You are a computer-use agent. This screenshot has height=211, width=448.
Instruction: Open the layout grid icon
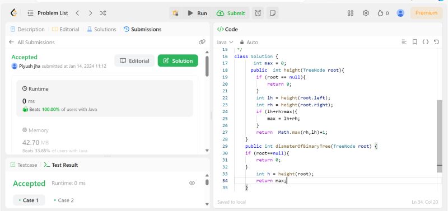click(351, 13)
